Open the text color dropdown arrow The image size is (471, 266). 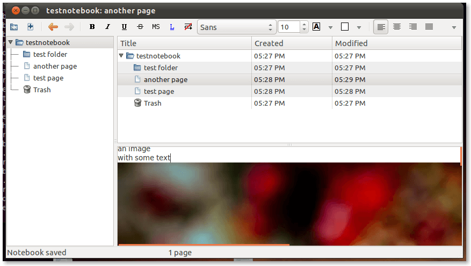[330, 27]
